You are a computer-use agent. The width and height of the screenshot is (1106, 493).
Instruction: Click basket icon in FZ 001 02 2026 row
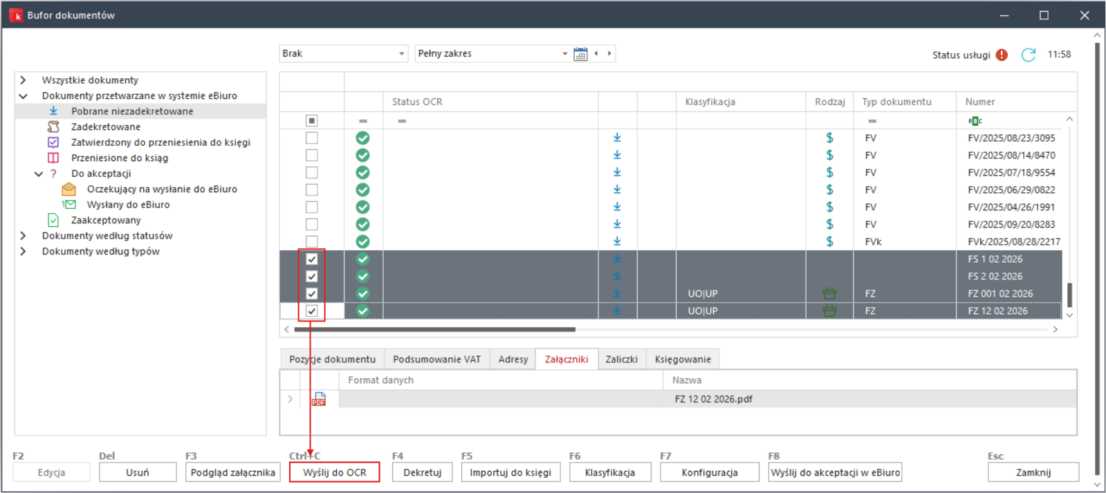[x=829, y=294]
